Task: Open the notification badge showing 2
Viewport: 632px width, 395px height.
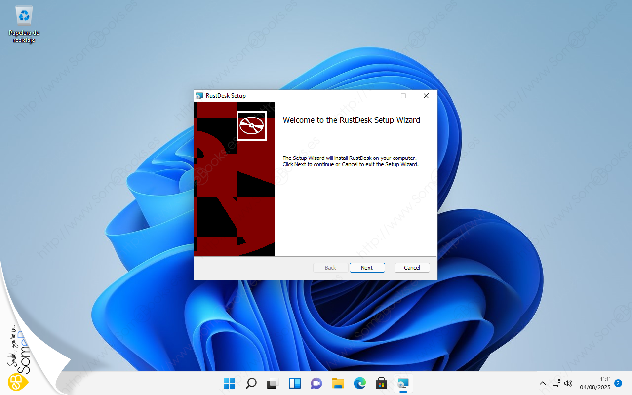Action: pos(618,383)
